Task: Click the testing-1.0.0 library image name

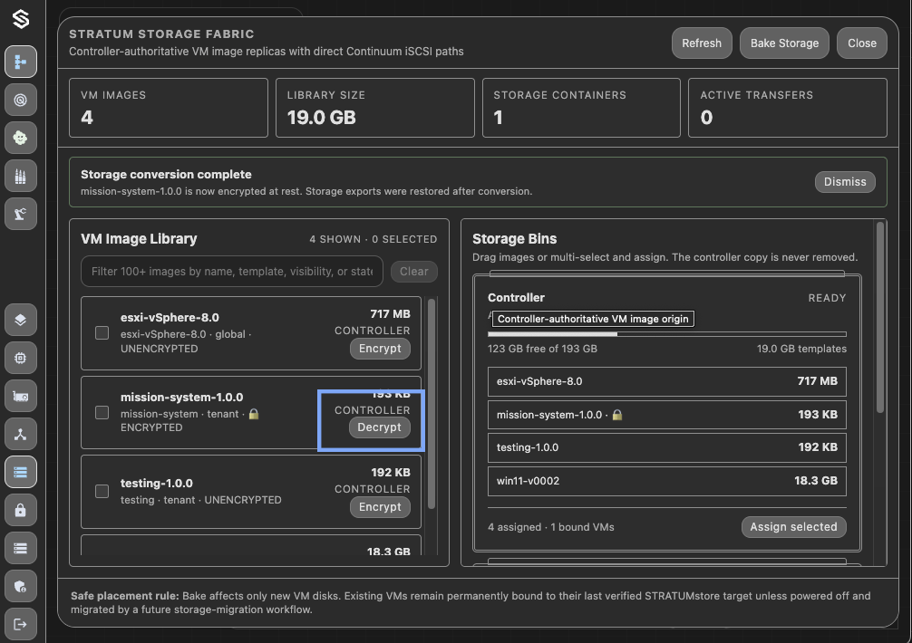Action: click(x=157, y=484)
